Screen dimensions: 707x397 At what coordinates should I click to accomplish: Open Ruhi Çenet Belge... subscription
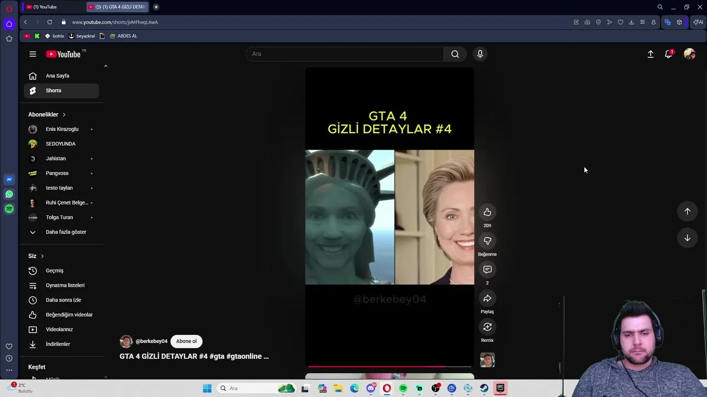[x=61, y=203]
